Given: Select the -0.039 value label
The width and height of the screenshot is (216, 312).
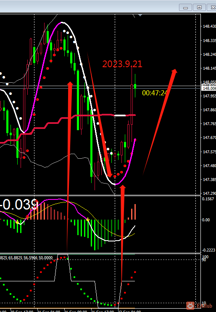Looking at the screenshot, I should coord(18,205).
